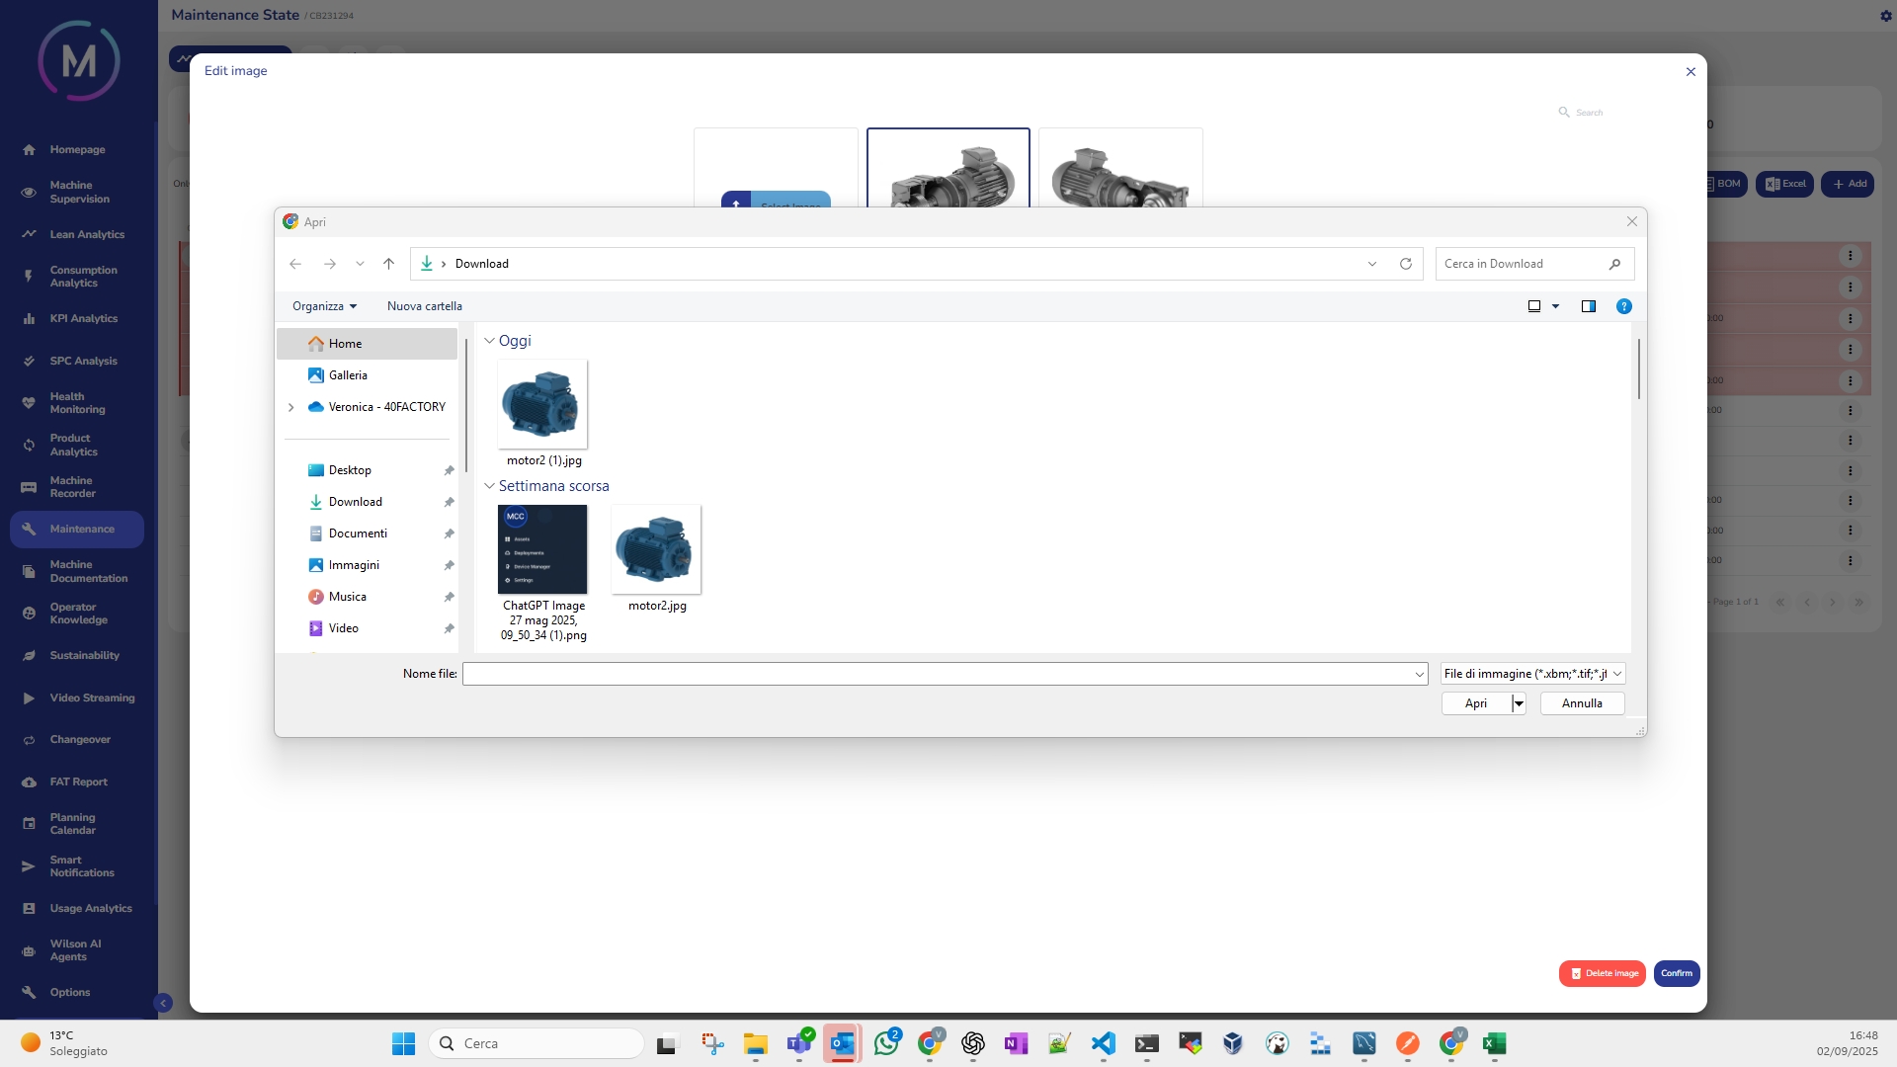Click the refresh icon in address bar
The width and height of the screenshot is (1897, 1067).
(x=1405, y=264)
